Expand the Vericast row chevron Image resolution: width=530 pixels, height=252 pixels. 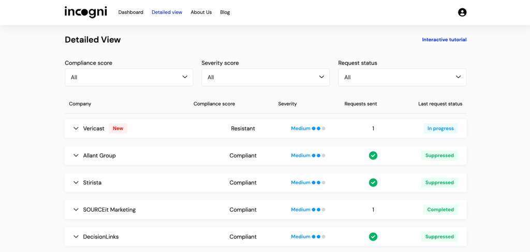click(x=76, y=129)
